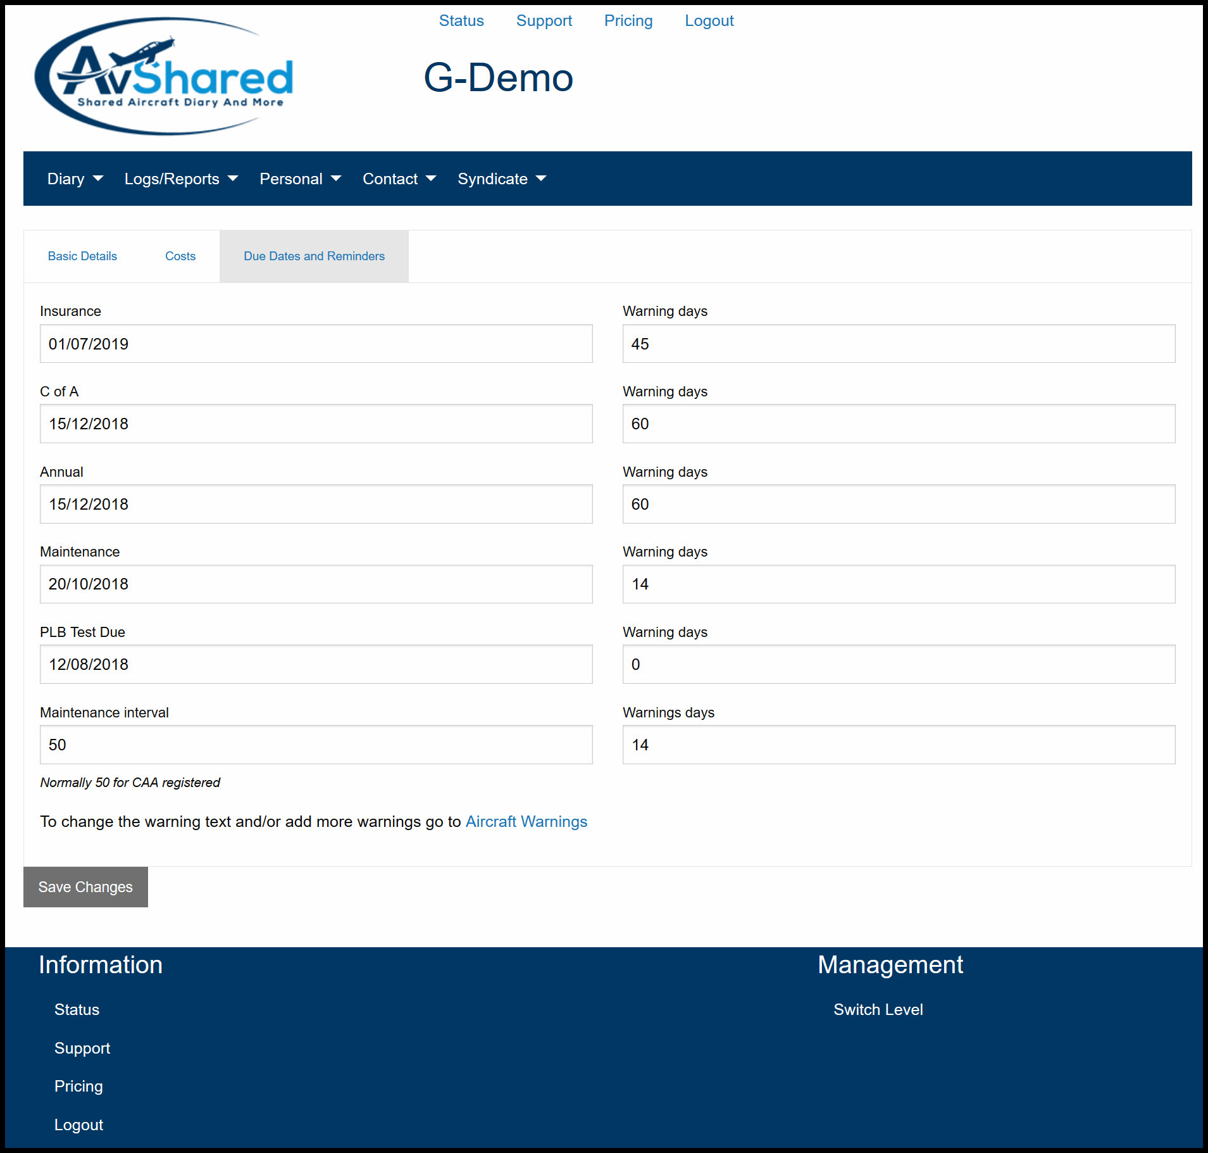The image size is (1208, 1153).
Task: Open the Syndicate dropdown menu
Action: (502, 179)
